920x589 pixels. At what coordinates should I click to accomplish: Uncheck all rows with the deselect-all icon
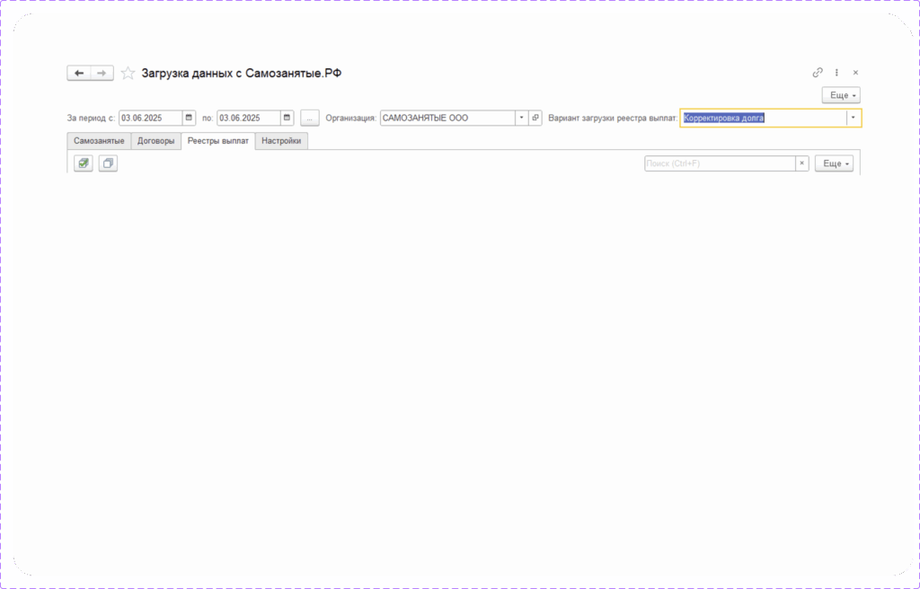pyautogui.click(x=108, y=163)
